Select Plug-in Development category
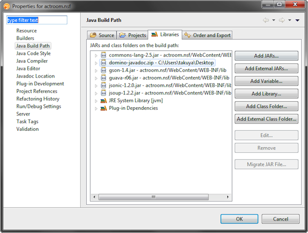 (x=40, y=84)
